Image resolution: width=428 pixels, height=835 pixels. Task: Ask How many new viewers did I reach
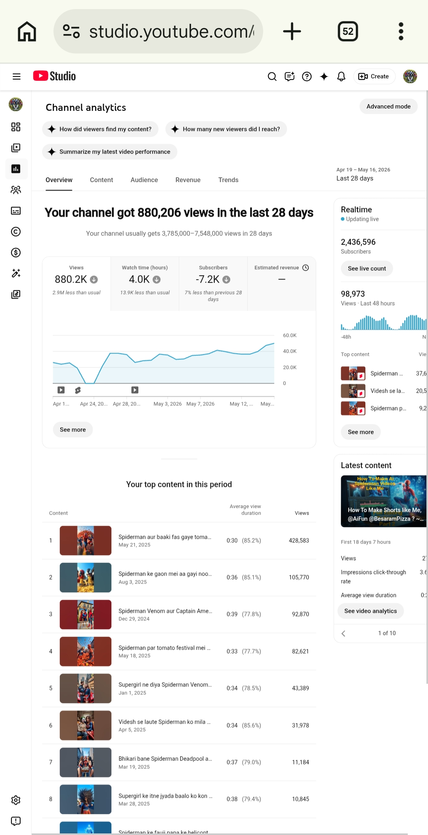pyautogui.click(x=226, y=129)
